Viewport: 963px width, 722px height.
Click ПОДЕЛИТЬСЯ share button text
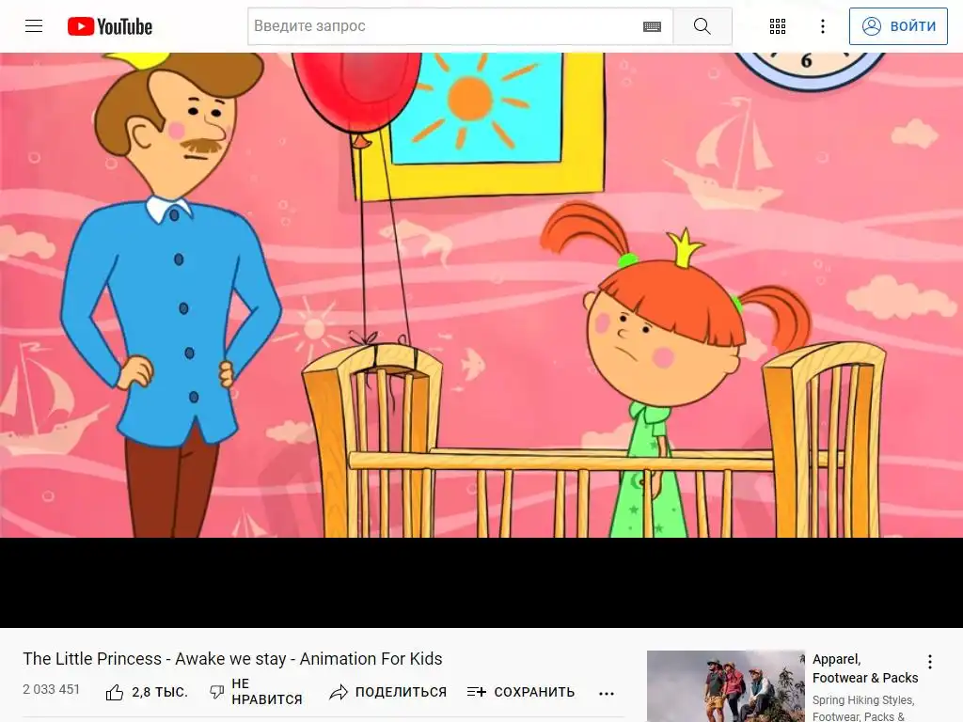(401, 693)
